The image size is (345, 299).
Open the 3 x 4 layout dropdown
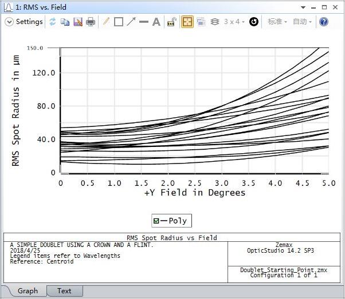point(234,22)
